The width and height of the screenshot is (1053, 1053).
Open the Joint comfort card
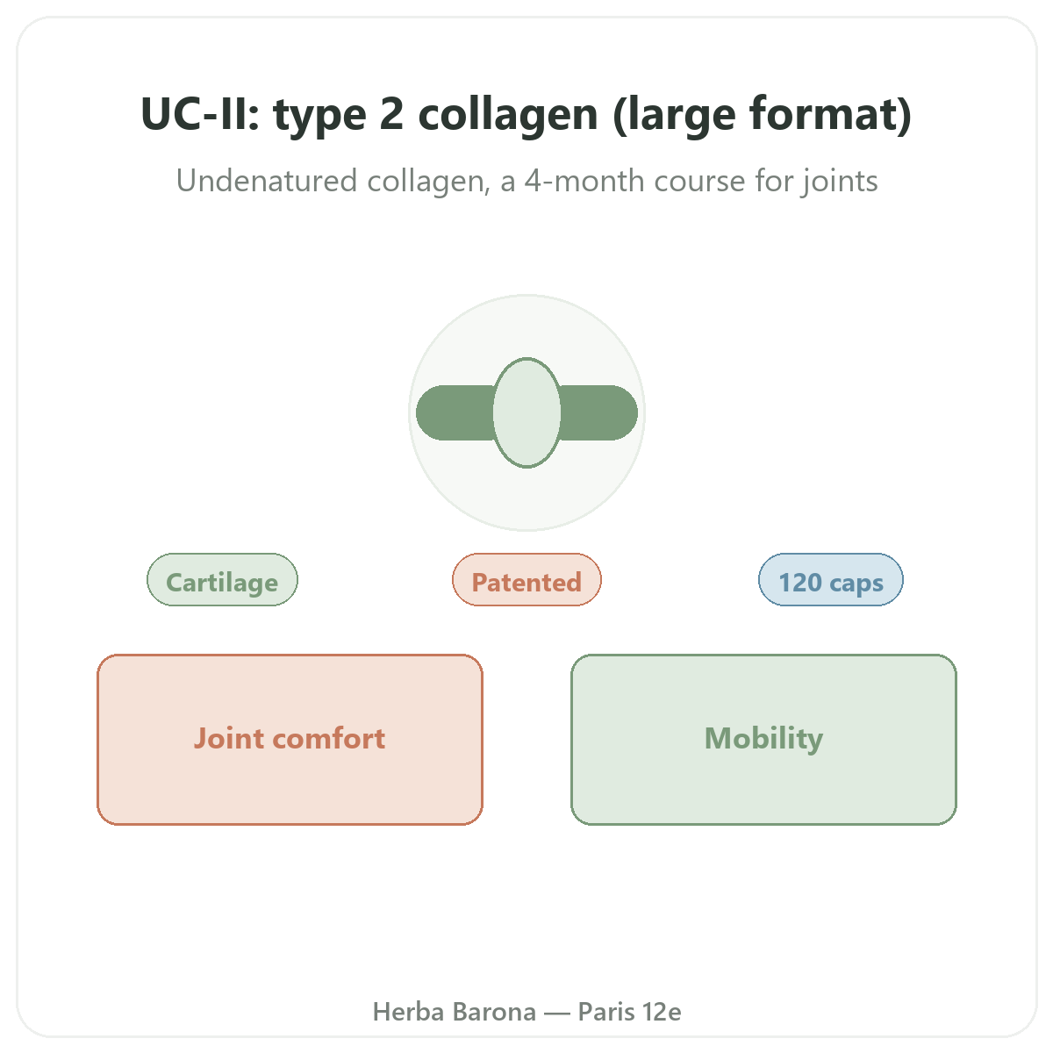coord(290,740)
